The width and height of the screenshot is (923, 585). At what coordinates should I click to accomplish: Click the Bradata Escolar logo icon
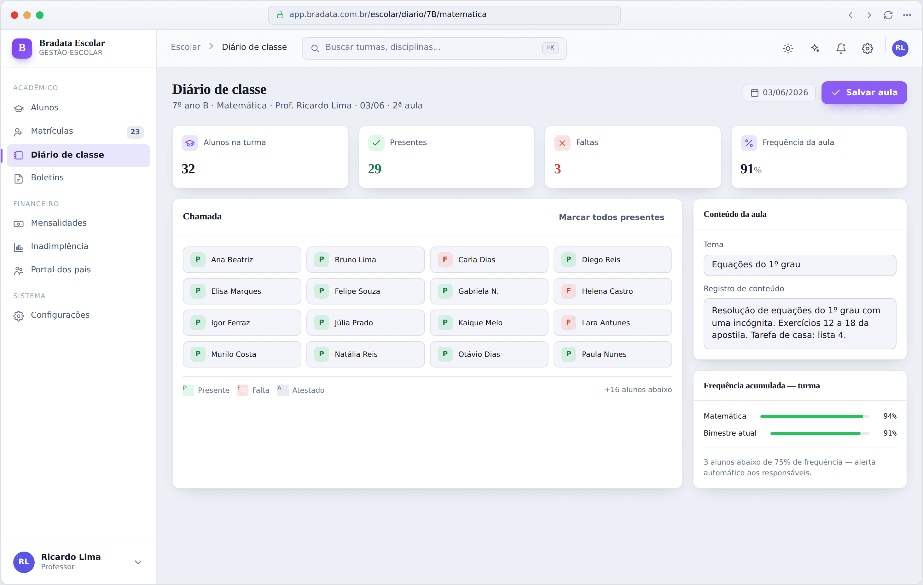(x=22, y=48)
